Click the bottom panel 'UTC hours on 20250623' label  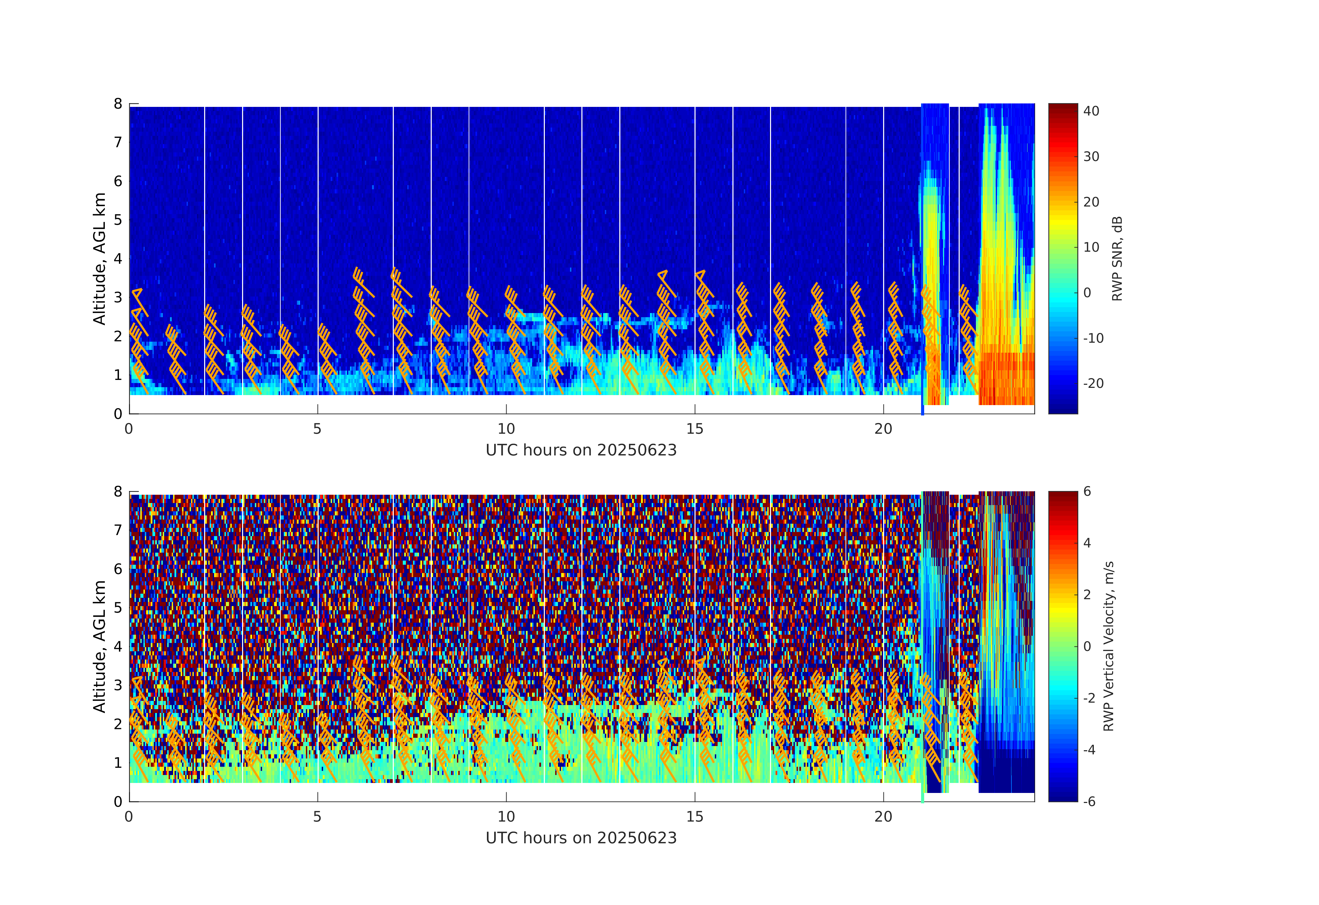(581, 838)
